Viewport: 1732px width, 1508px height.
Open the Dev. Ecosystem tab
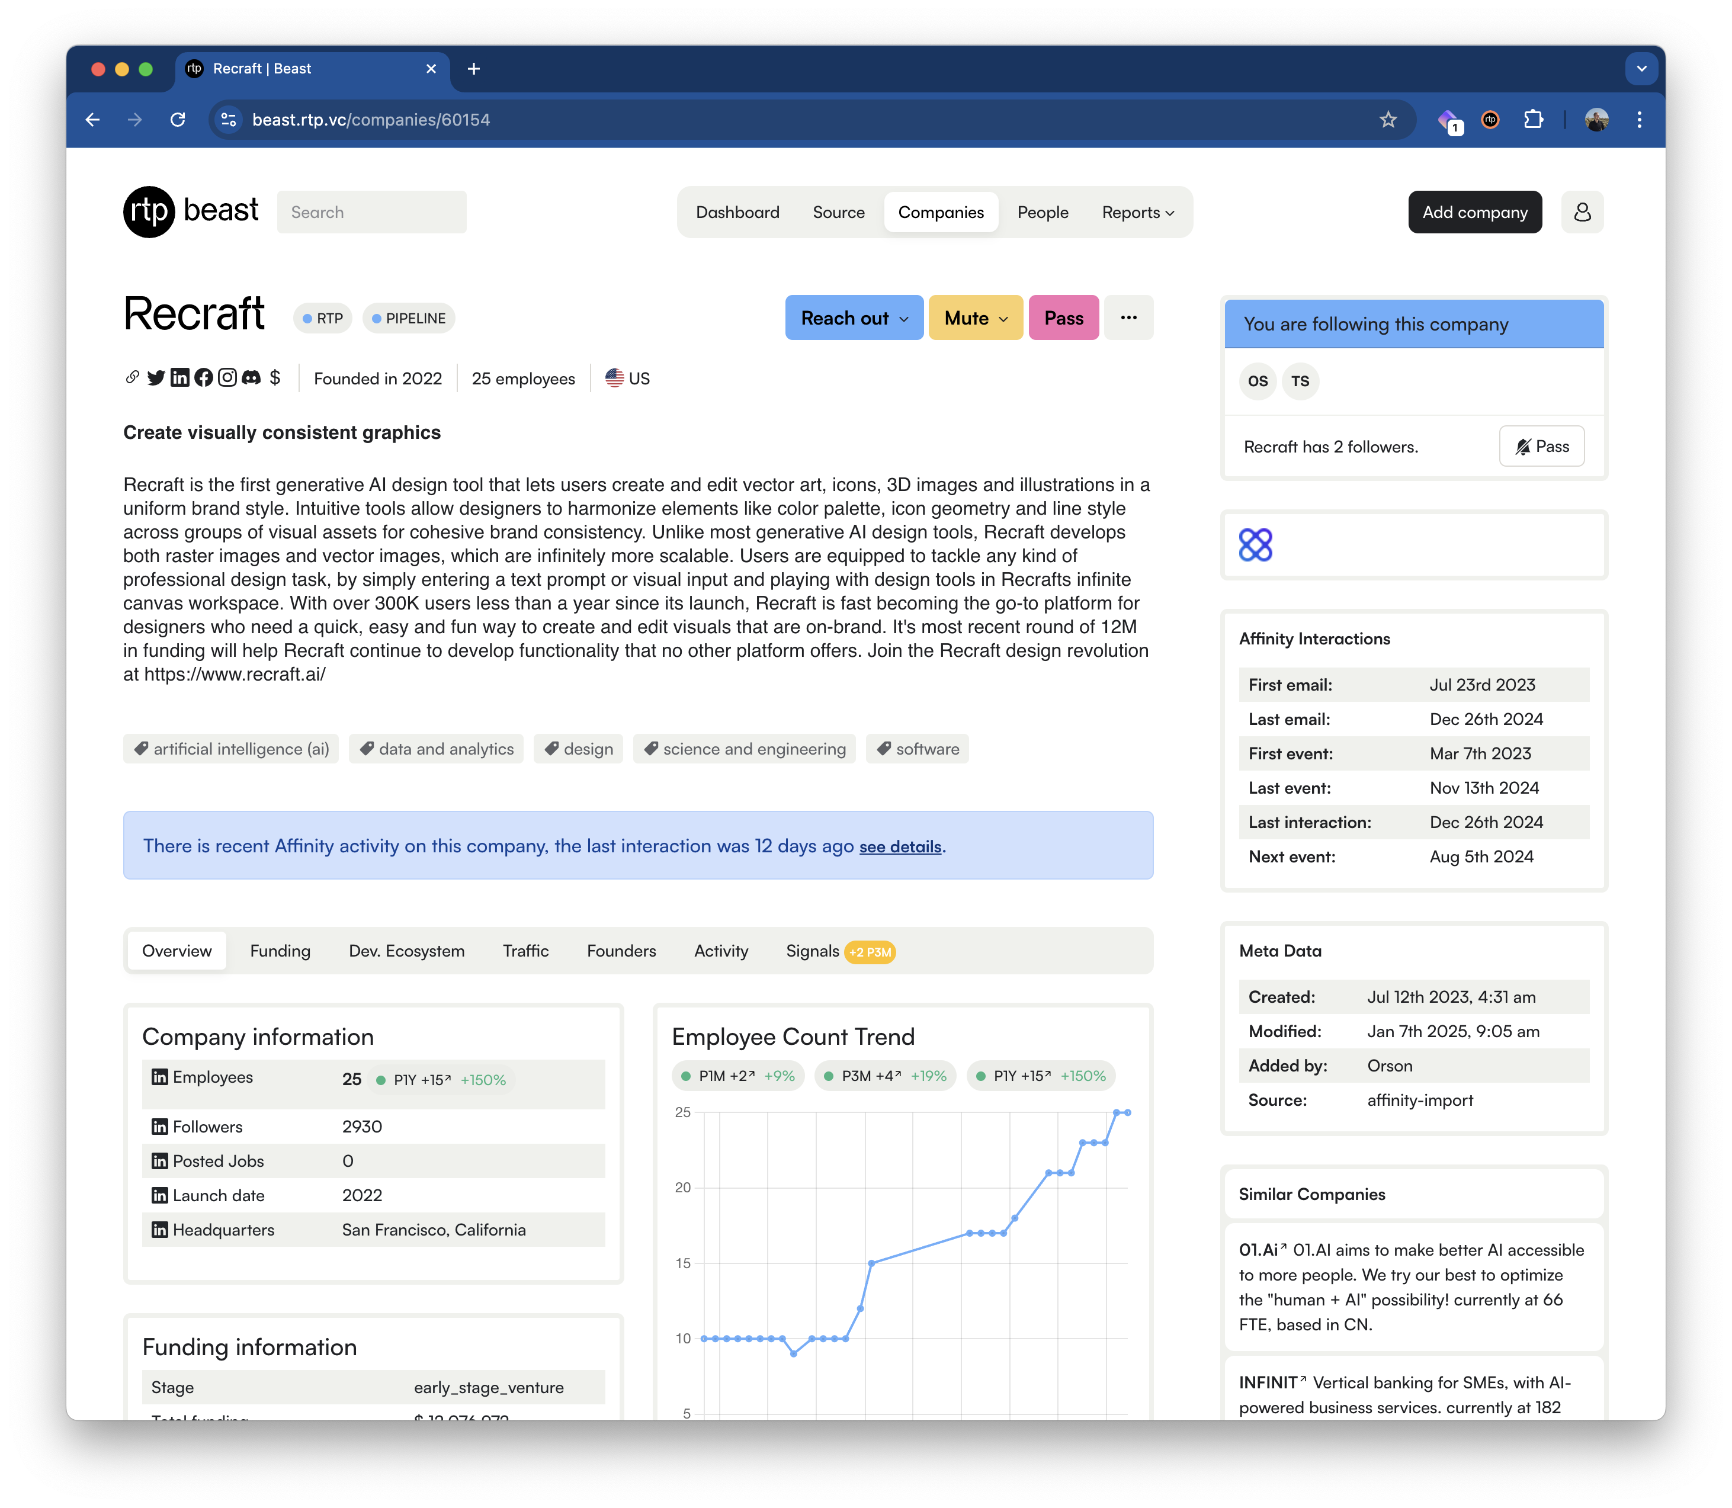point(406,950)
